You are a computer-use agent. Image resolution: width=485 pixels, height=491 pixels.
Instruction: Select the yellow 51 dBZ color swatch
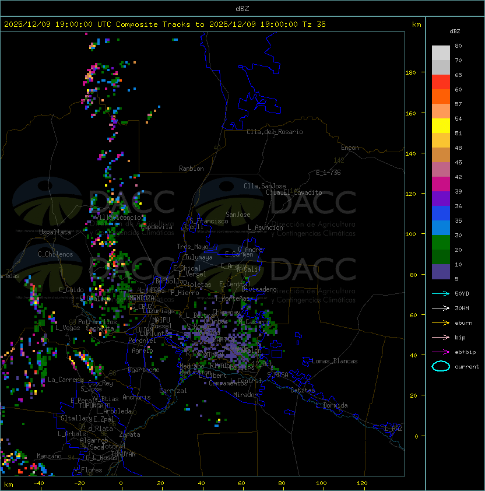441,126
